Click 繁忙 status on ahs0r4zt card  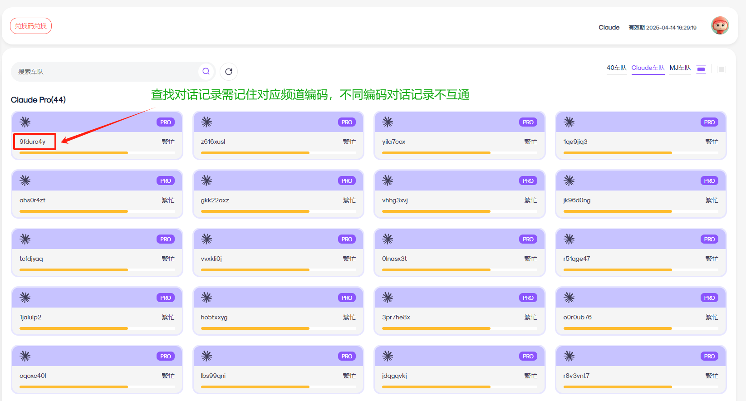168,200
